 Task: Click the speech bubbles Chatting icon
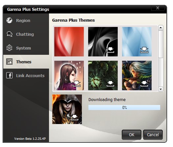click(10, 34)
